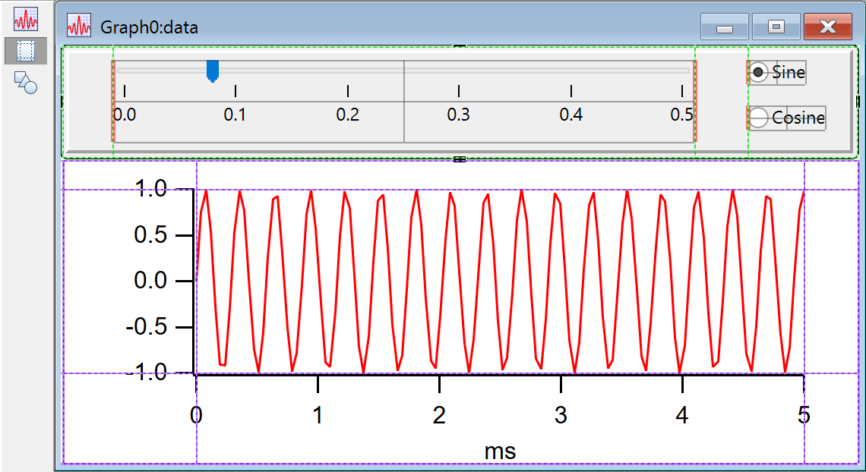Click the Graph0:data title bar text

pos(149,27)
